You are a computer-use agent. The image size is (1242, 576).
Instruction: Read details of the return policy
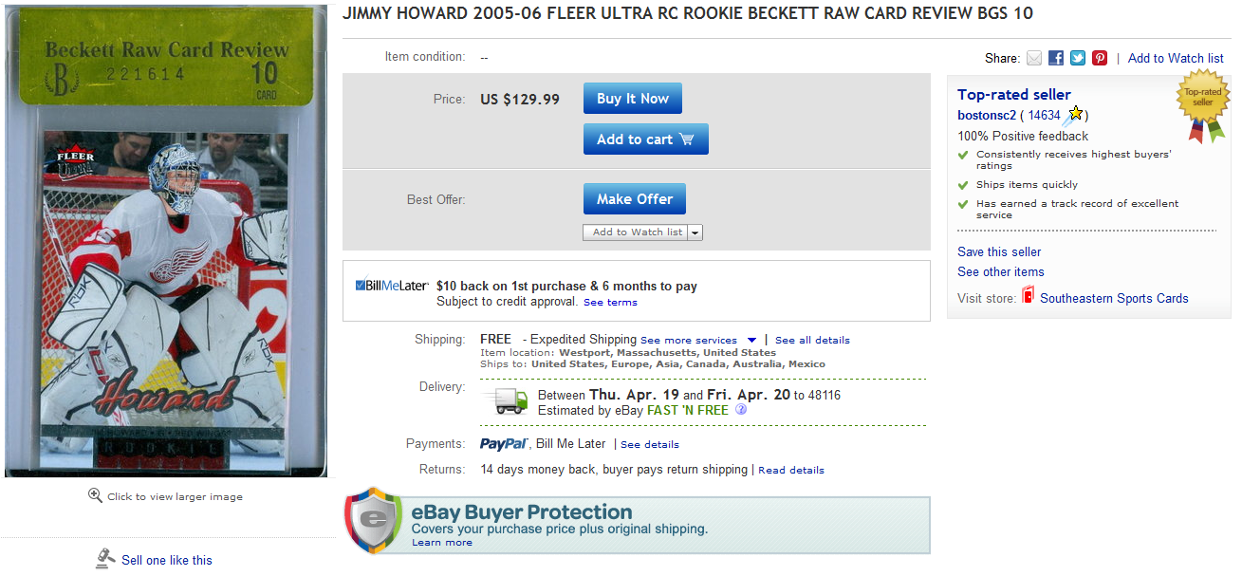tap(791, 470)
